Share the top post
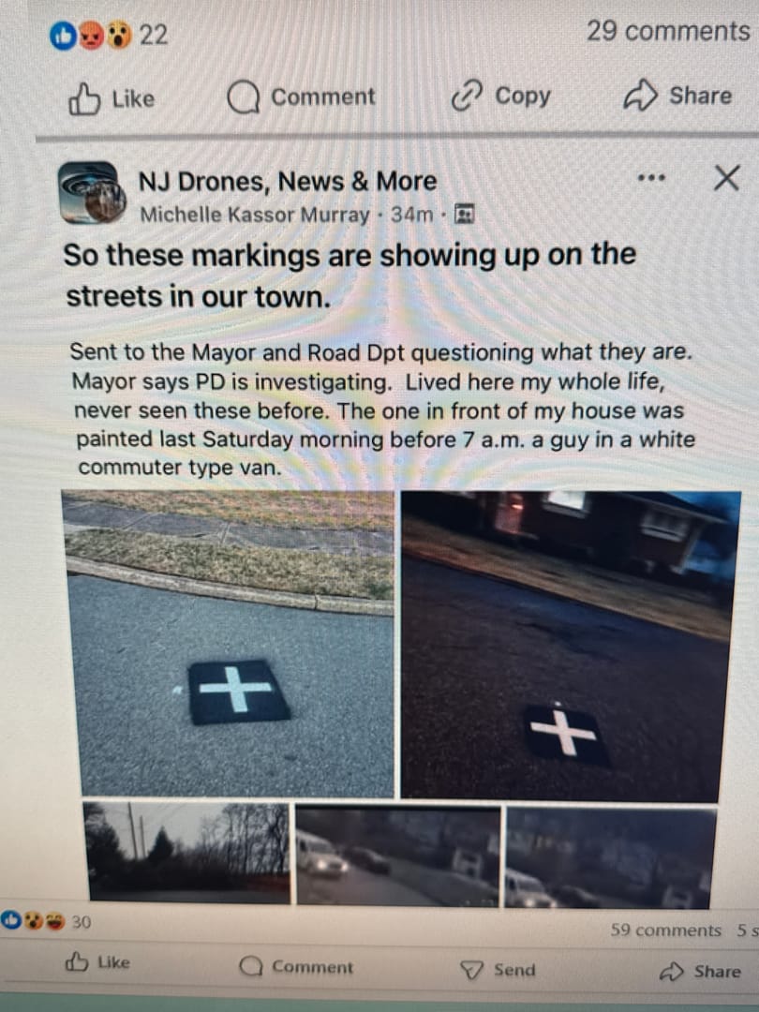Screen dimensions: 759x1012 click(677, 96)
